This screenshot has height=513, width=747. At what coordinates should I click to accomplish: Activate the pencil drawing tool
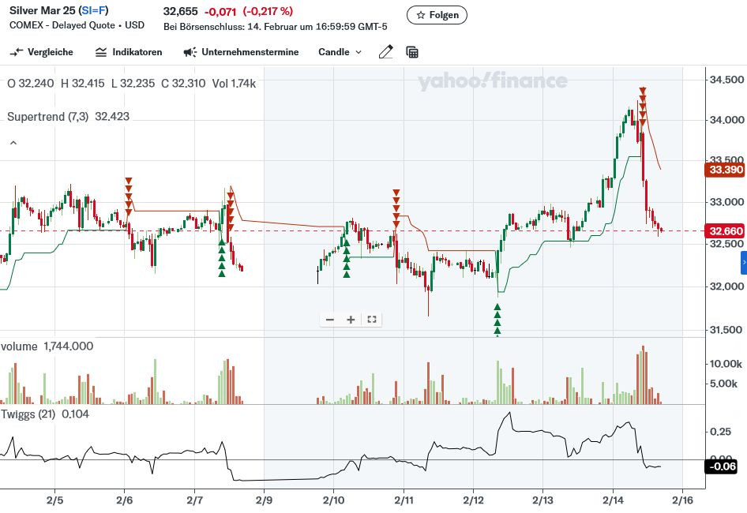click(x=386, y=52)
